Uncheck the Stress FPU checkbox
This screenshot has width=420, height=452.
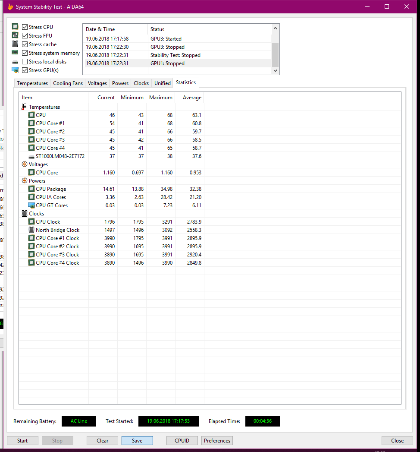click(x=25, y=35)
